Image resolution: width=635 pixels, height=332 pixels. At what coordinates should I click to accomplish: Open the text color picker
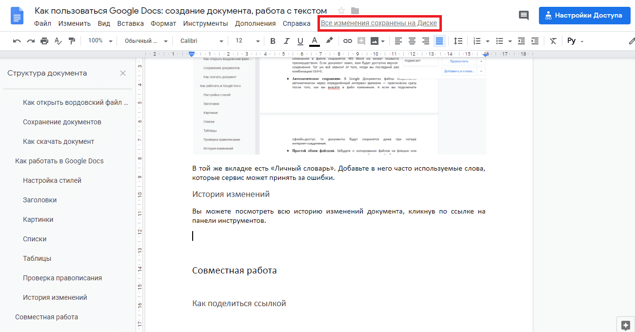click(x=314, y=41)
